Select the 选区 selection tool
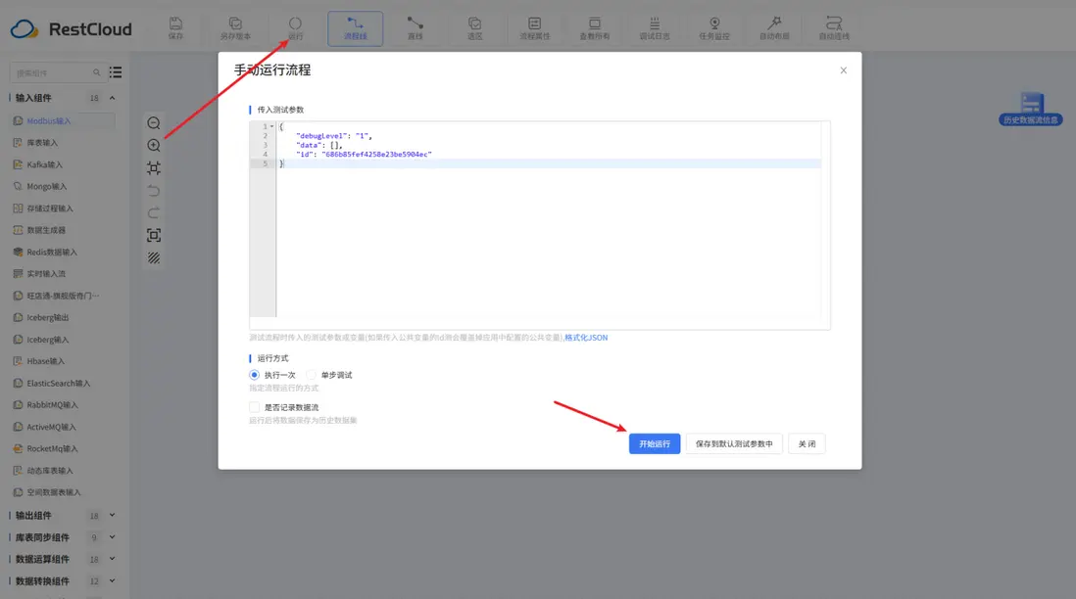Image resolution: width=1076 pixels, height=599 pixels. 475,28
